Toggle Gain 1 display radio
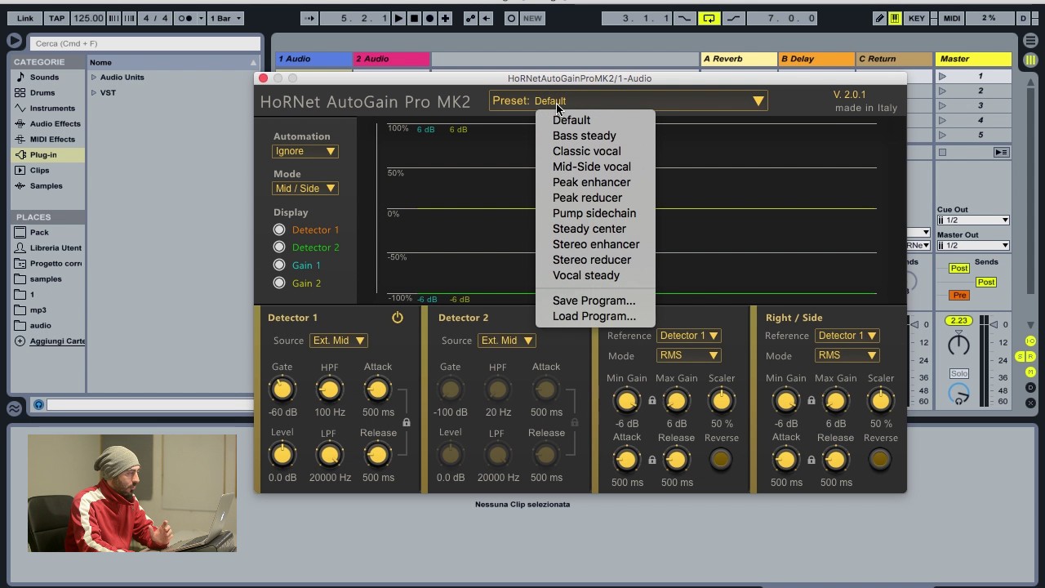 pyautogui.click(x=279, y=265)
